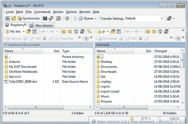Click the local home directory icon
This screenshot has height=124, width=188.
tap(76, 32)
